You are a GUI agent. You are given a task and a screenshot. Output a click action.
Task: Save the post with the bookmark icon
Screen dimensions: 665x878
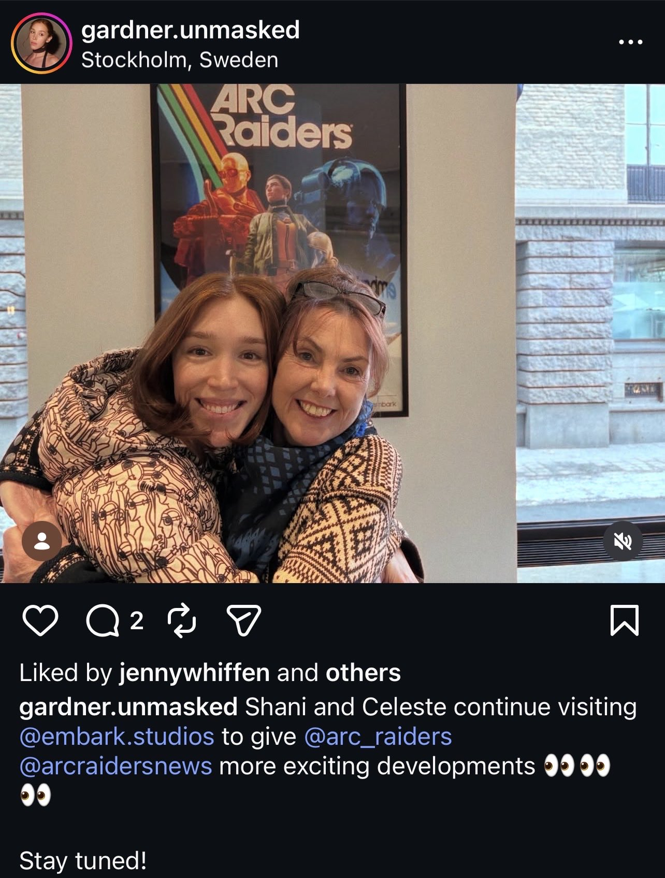point(625,620)
